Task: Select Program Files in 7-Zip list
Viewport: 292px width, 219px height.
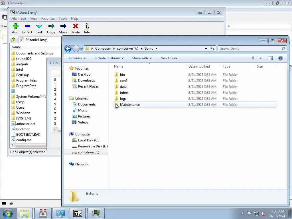Action: click(x=27, y=80)
